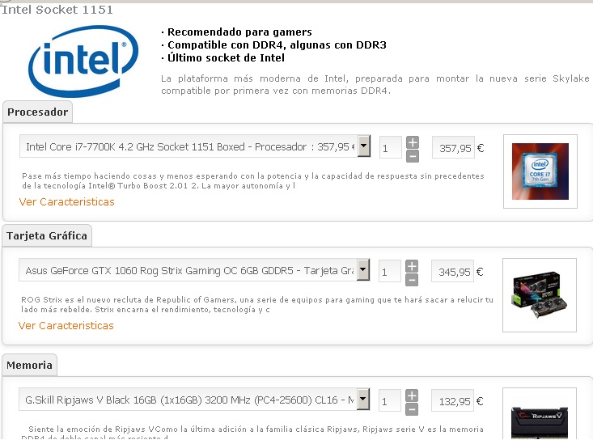
Task: Select the Procesador tab
Action: click(38, 112)
